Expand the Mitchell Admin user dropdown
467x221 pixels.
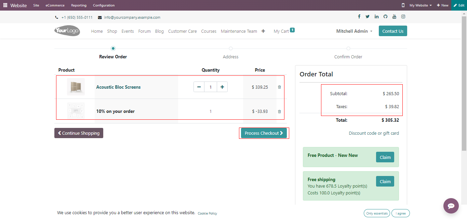click(354, 31)
